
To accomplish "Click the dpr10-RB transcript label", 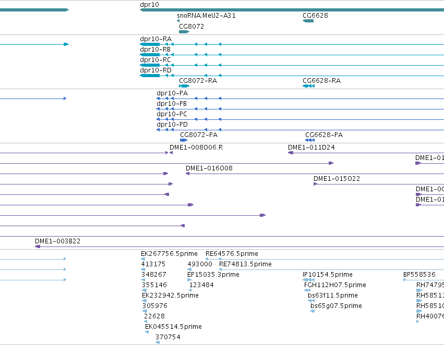I will click(x=155, y=50).
